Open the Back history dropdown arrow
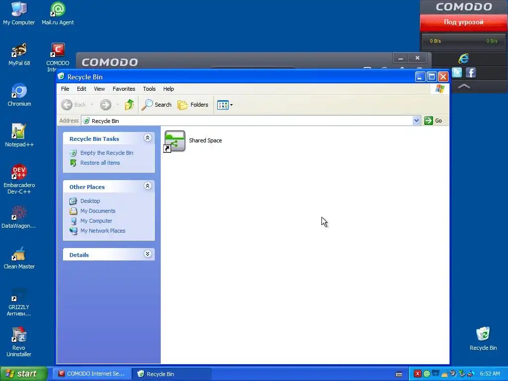Image resolution: width=508 pixels, height=381 pixels. click(92, 105)
